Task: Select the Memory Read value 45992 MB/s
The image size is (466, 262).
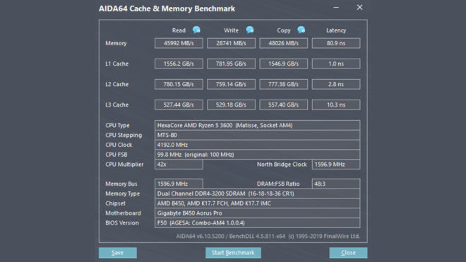Action: (179, 43)
